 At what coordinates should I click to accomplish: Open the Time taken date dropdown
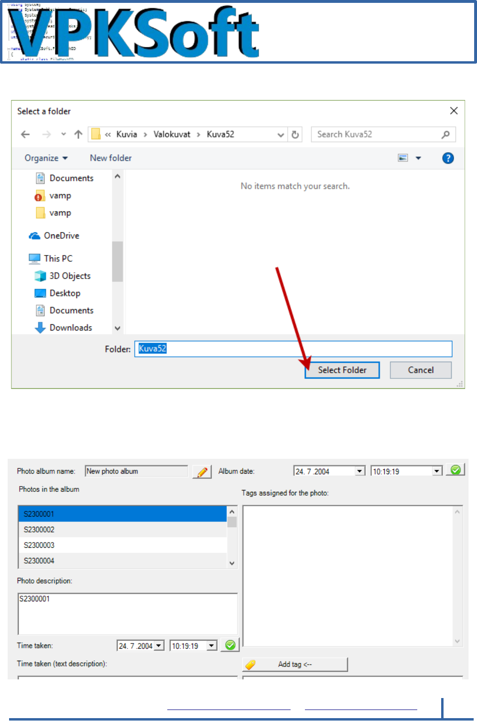(159, 646)
